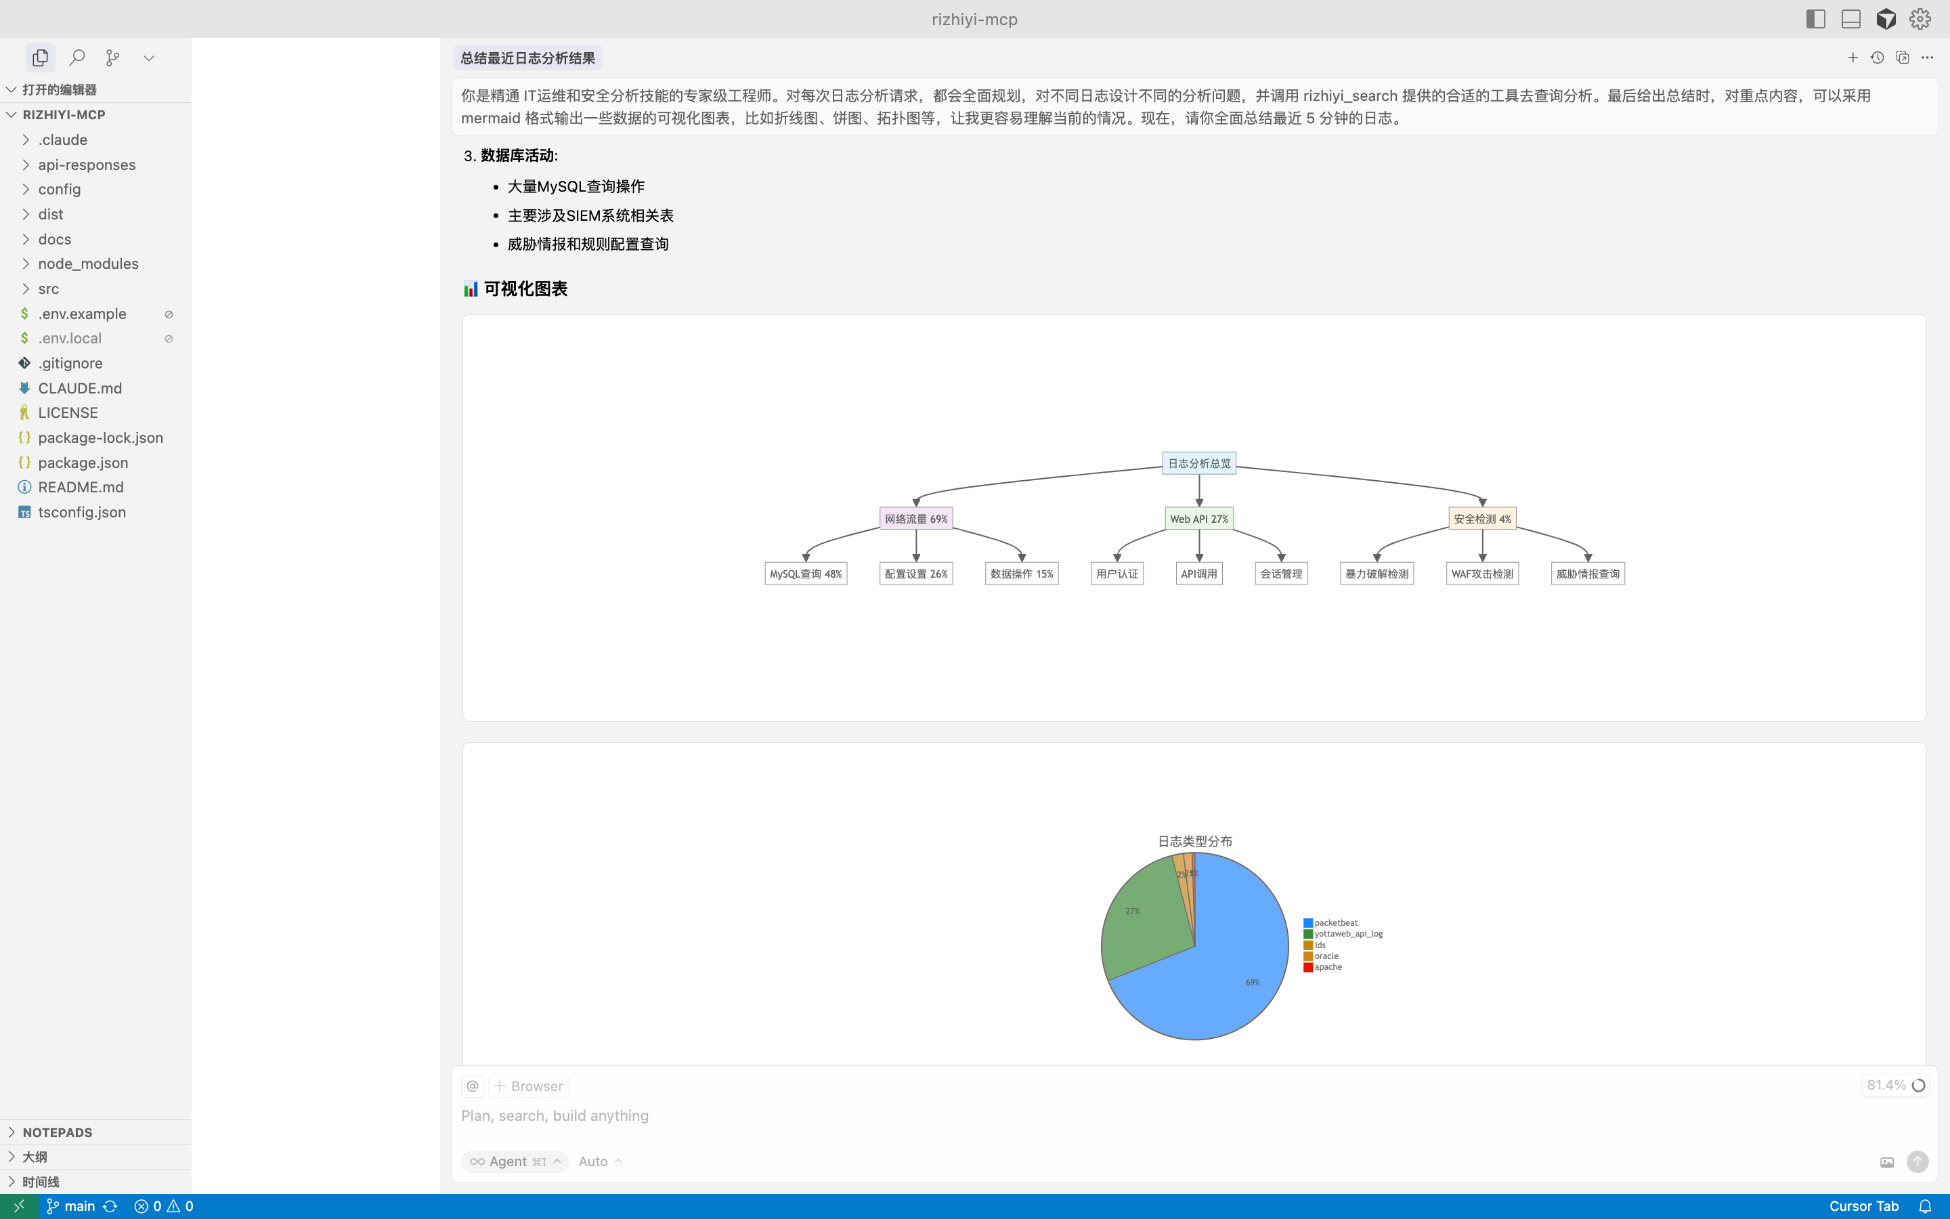Open the package.json file

tap(95, 463)
